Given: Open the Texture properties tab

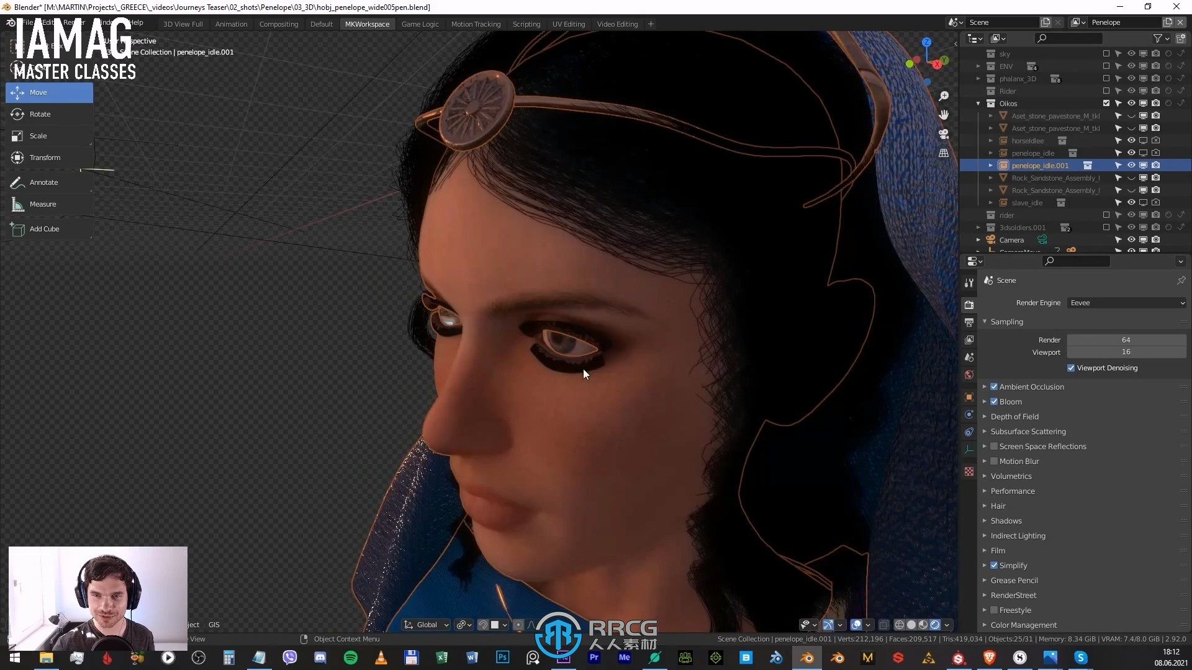Looking at the screenshot, I should (x=969, y=471).
